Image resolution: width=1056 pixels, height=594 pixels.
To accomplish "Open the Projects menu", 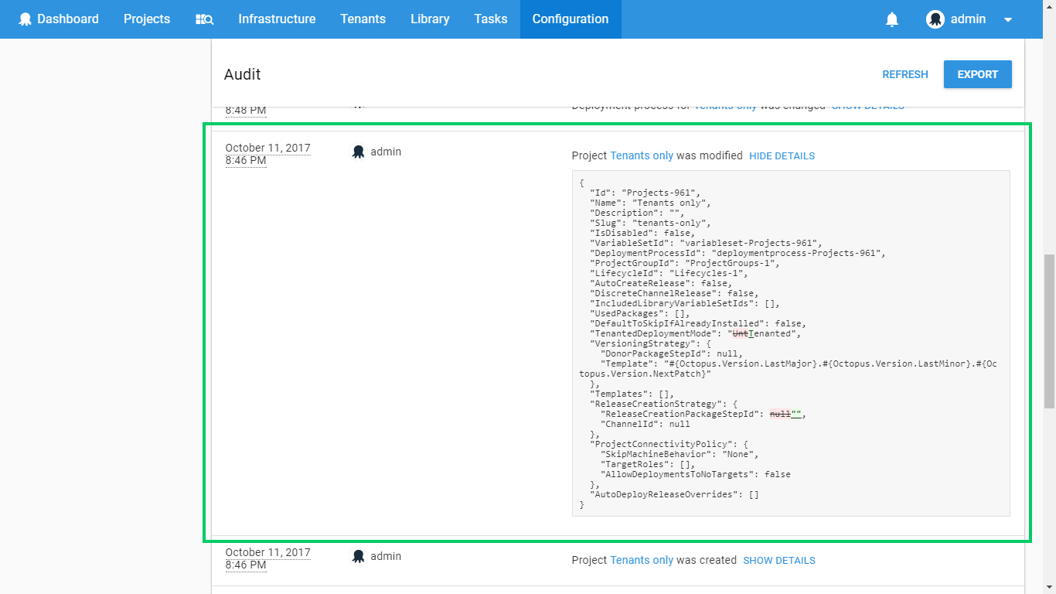I will (147, 19).
